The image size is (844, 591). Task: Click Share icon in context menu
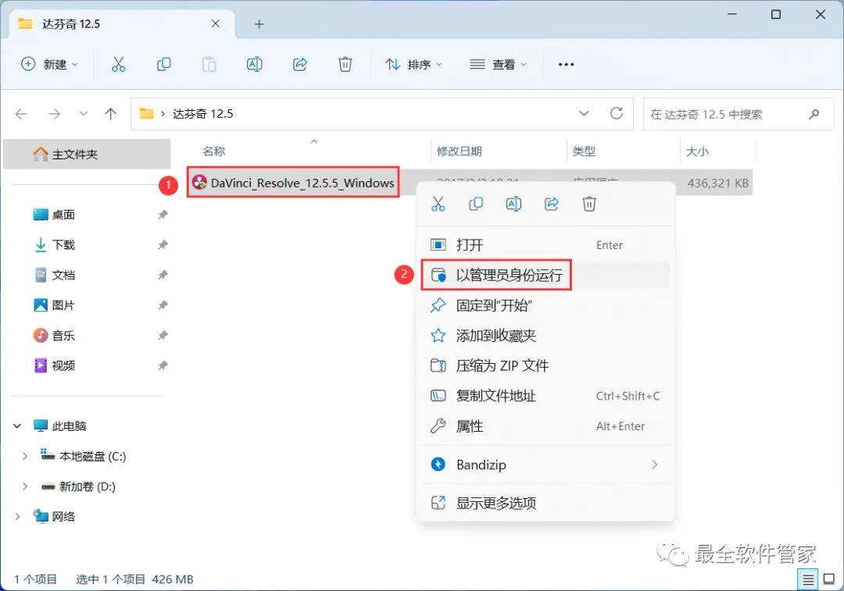[x=552, y=204]
